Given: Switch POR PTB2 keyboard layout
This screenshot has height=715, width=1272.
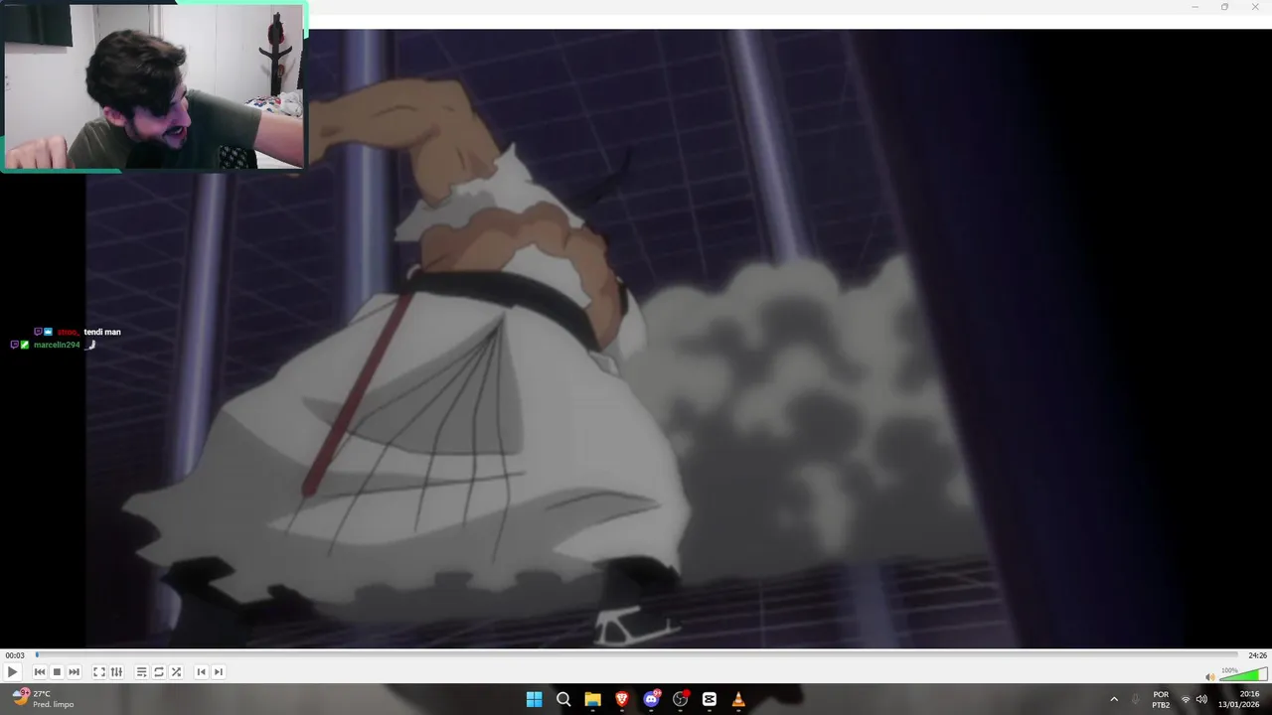Looking at the screenshot, I should pos(1161,699).
